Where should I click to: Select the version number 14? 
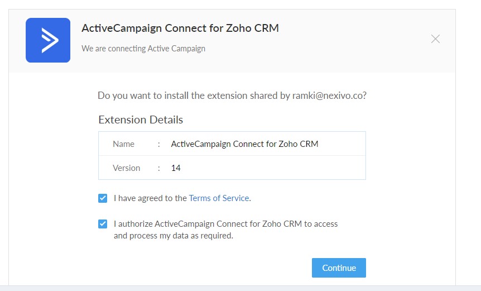click(176, 168)
